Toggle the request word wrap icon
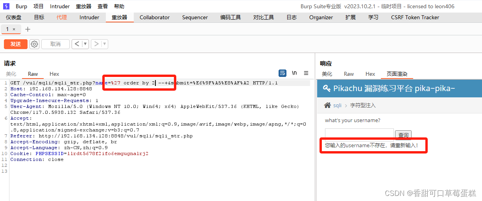Image resolution: width=482 pixels, height=201 pixels. [283, 73]
